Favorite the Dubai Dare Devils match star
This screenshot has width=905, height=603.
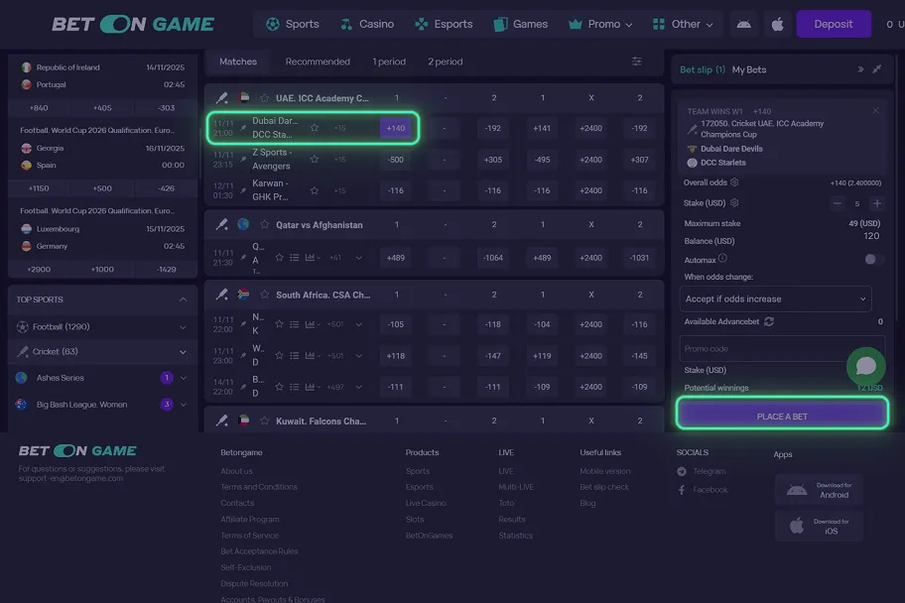click(315, 128)
